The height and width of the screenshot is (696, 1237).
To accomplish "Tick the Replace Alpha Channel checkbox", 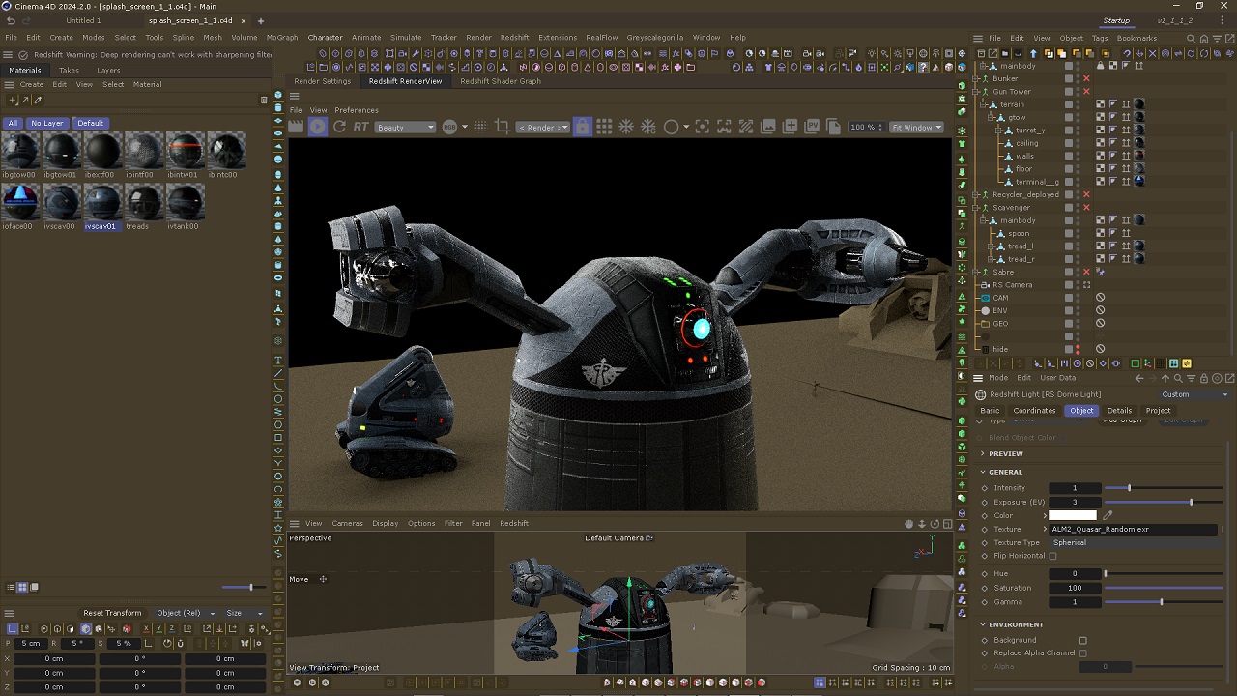I will click(x=1082, y=653).
